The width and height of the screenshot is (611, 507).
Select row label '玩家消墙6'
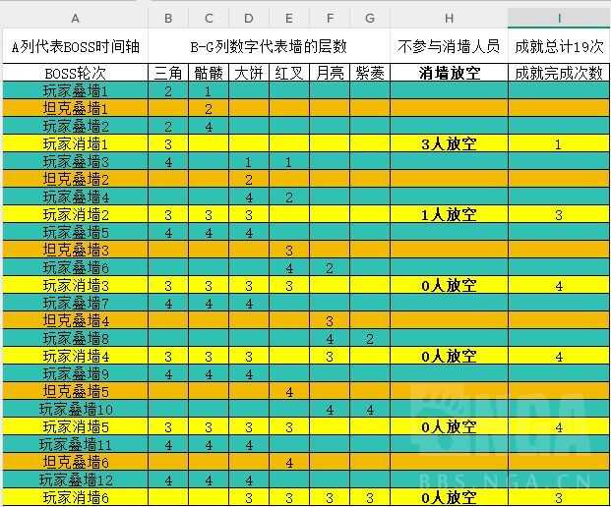coord(75,497)
